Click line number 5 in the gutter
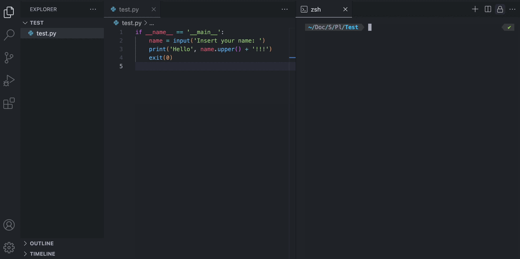520x259 pixels. tap(121, 66)
